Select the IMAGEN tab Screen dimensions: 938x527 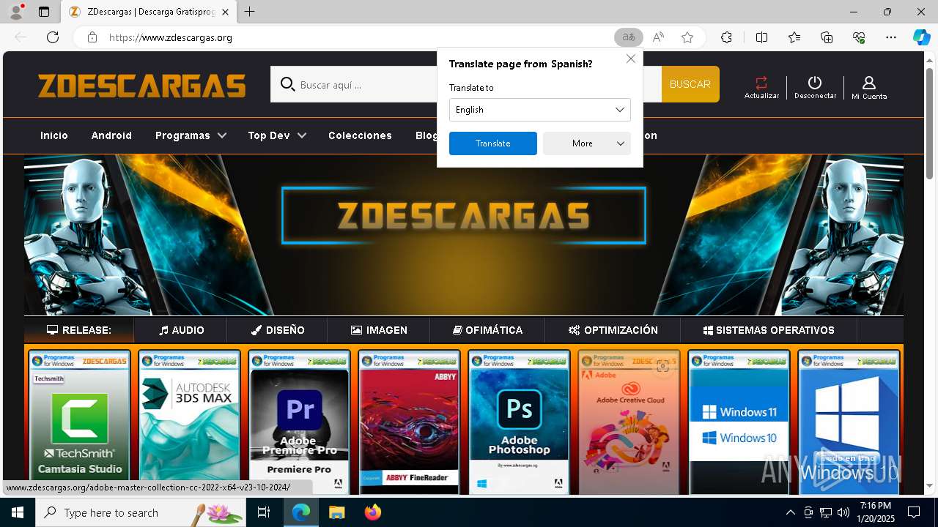point(379,330)
